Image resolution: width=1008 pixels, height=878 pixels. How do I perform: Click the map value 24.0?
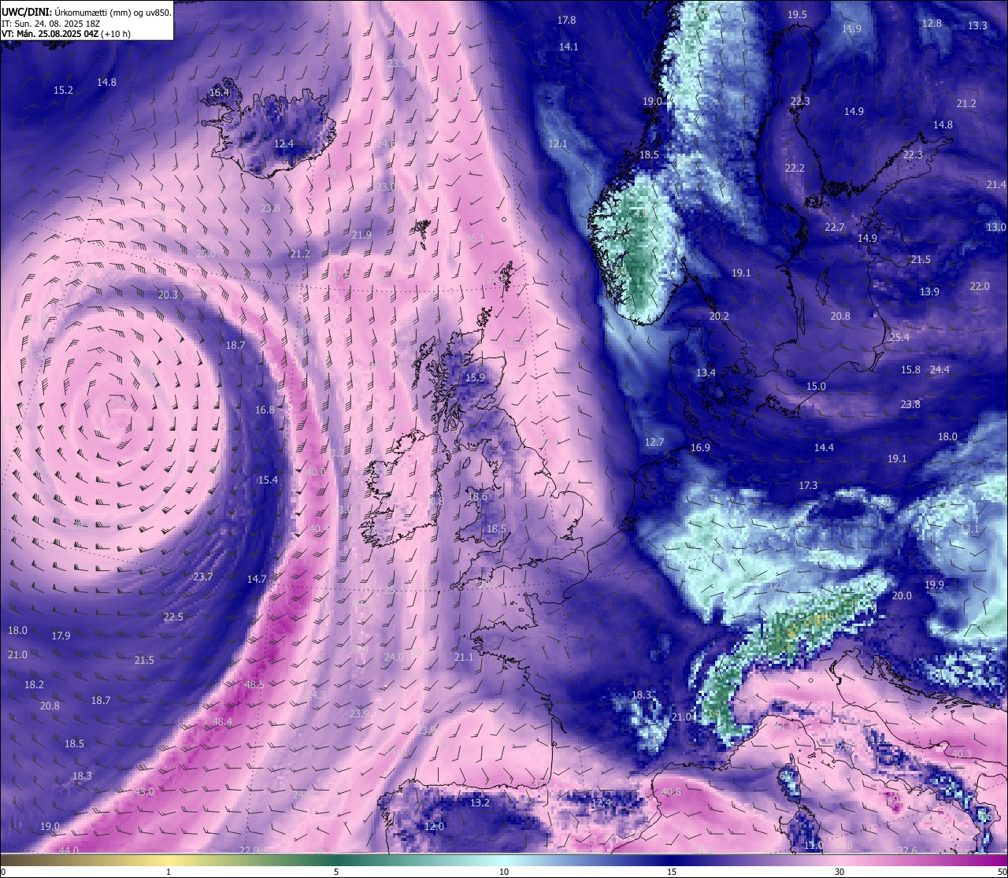[x=394, y=658]
